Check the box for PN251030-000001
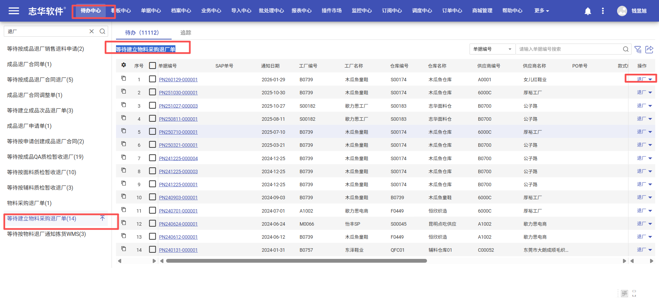Image resolution: width=659 pixels, height=298 pixels. (x=152, y=92)
